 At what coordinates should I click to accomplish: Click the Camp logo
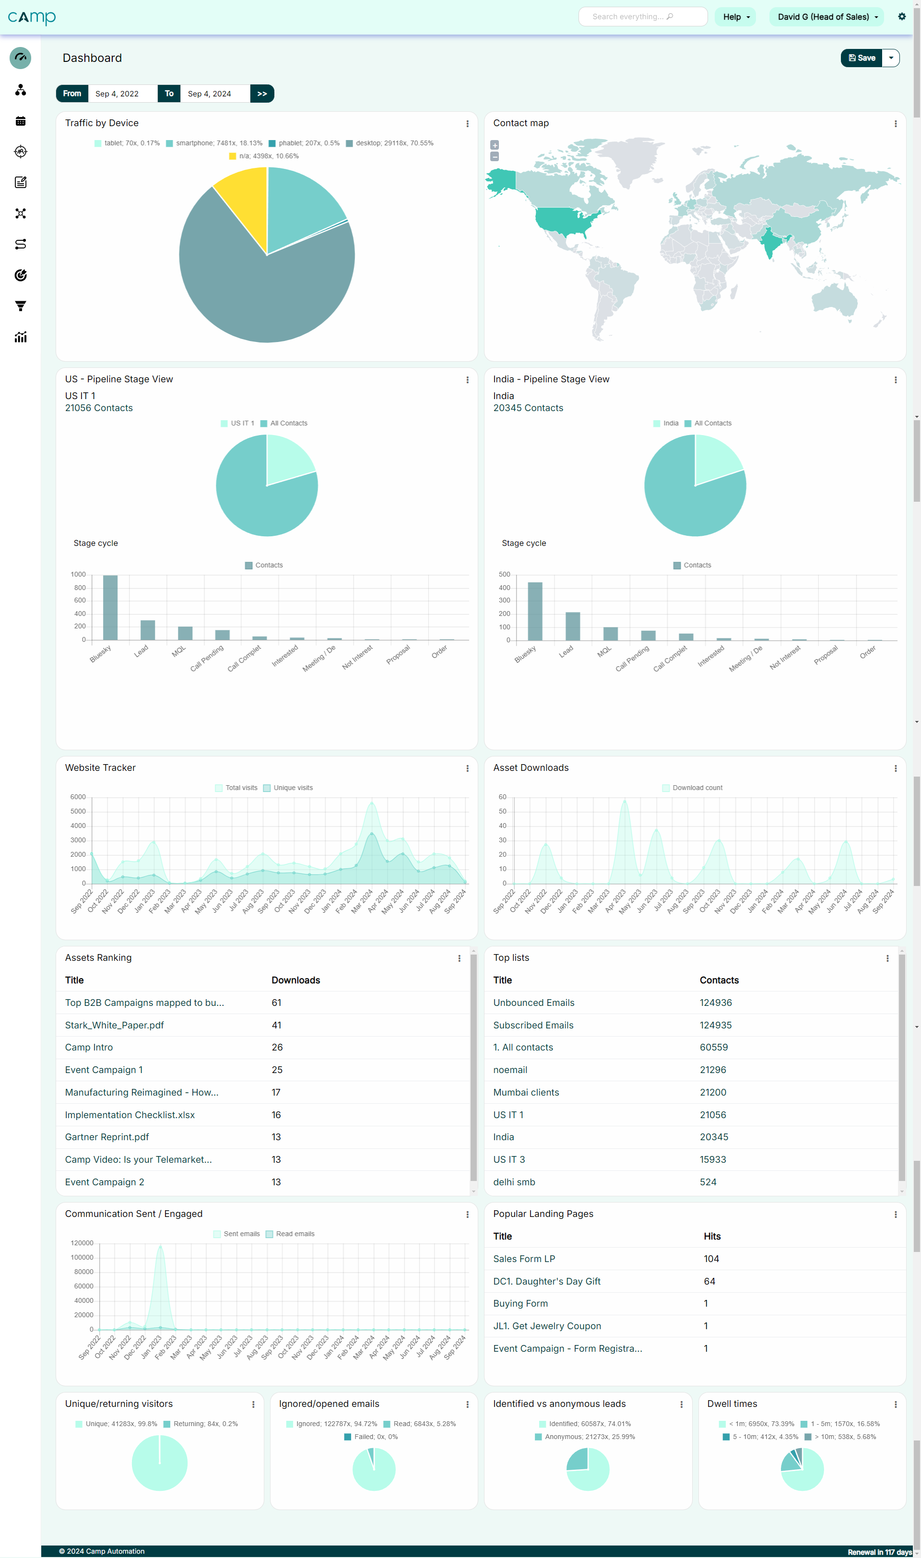coord(32,17)
